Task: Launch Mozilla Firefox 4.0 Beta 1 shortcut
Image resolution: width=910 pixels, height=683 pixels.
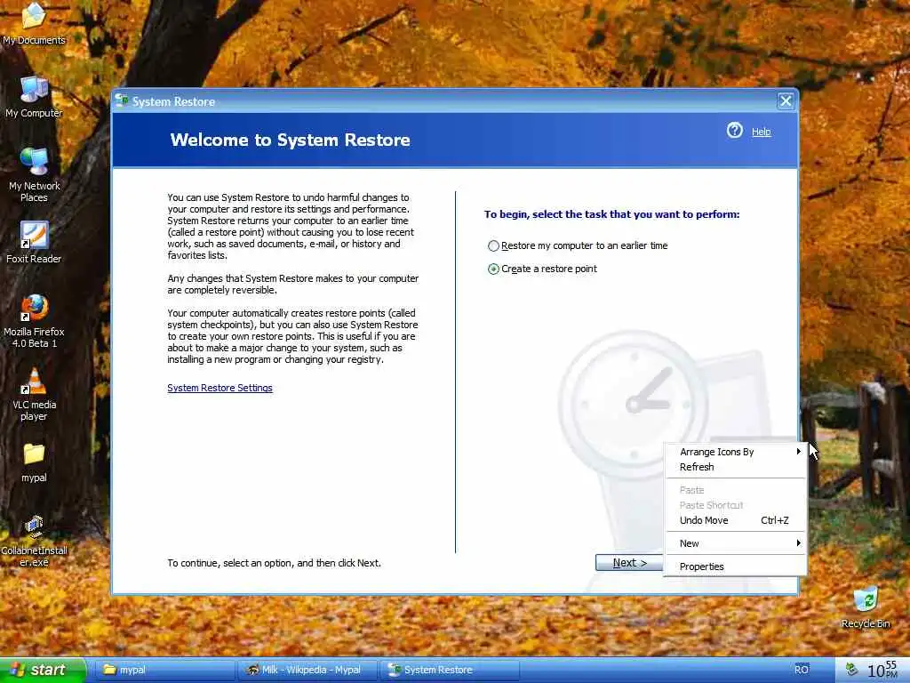Action: [34, 321]
